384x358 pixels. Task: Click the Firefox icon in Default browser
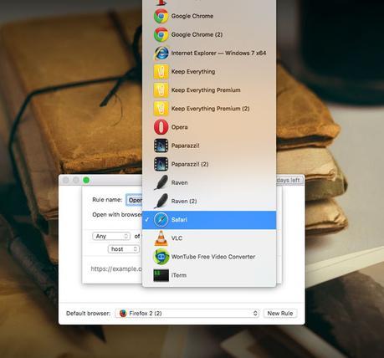[x=123, y=313]
